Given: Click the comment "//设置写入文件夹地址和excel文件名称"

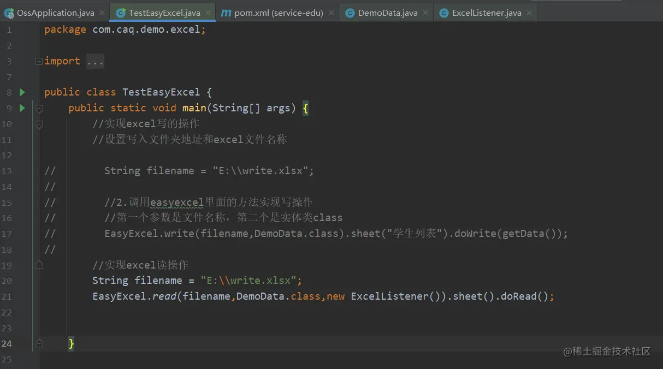Looking at the screenshot, I should (190, 139).
